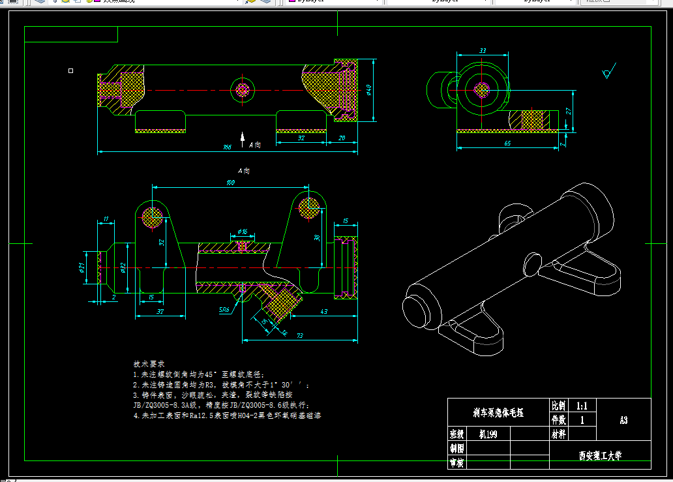Viewport: 673px width, 482px height.
Task: Select the 100 hole spacing dimension
Action: (x=230, y=183)
